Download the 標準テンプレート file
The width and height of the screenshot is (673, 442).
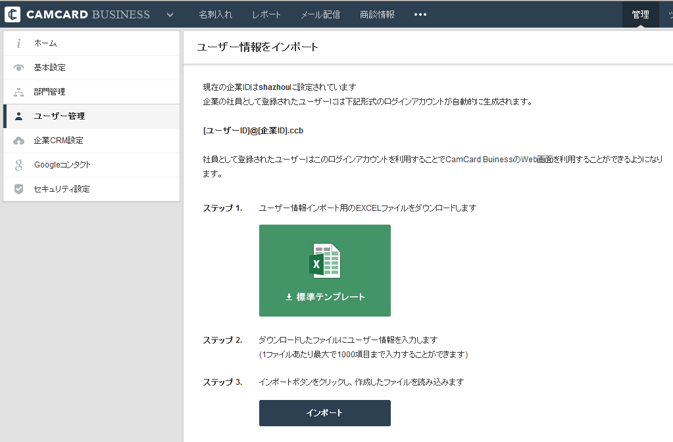(x=325, y=271)
